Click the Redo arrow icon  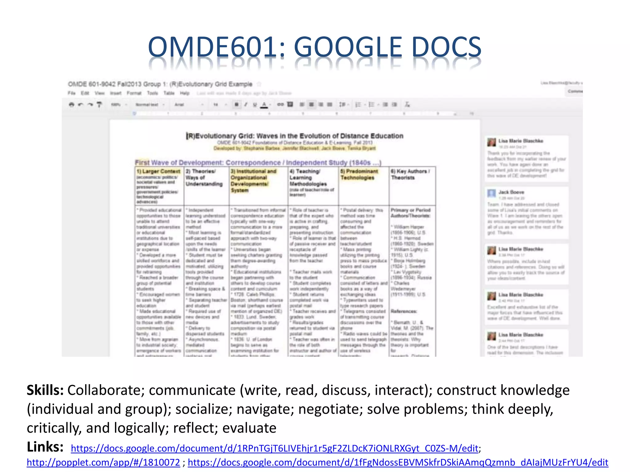coord(90,104)
